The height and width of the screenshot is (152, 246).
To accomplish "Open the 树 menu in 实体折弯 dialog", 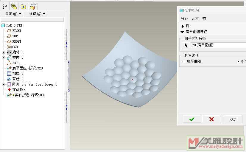I will pyautogui.click(x=204, y=18).
